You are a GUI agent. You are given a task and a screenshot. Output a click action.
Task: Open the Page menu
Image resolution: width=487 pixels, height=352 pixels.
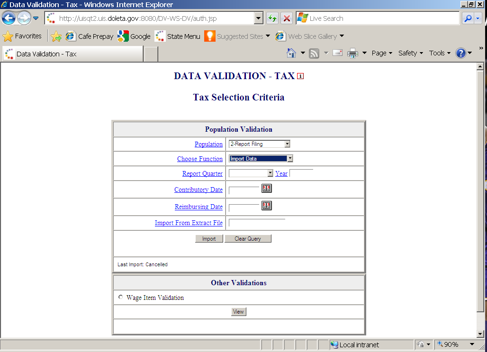coord(382,53)
